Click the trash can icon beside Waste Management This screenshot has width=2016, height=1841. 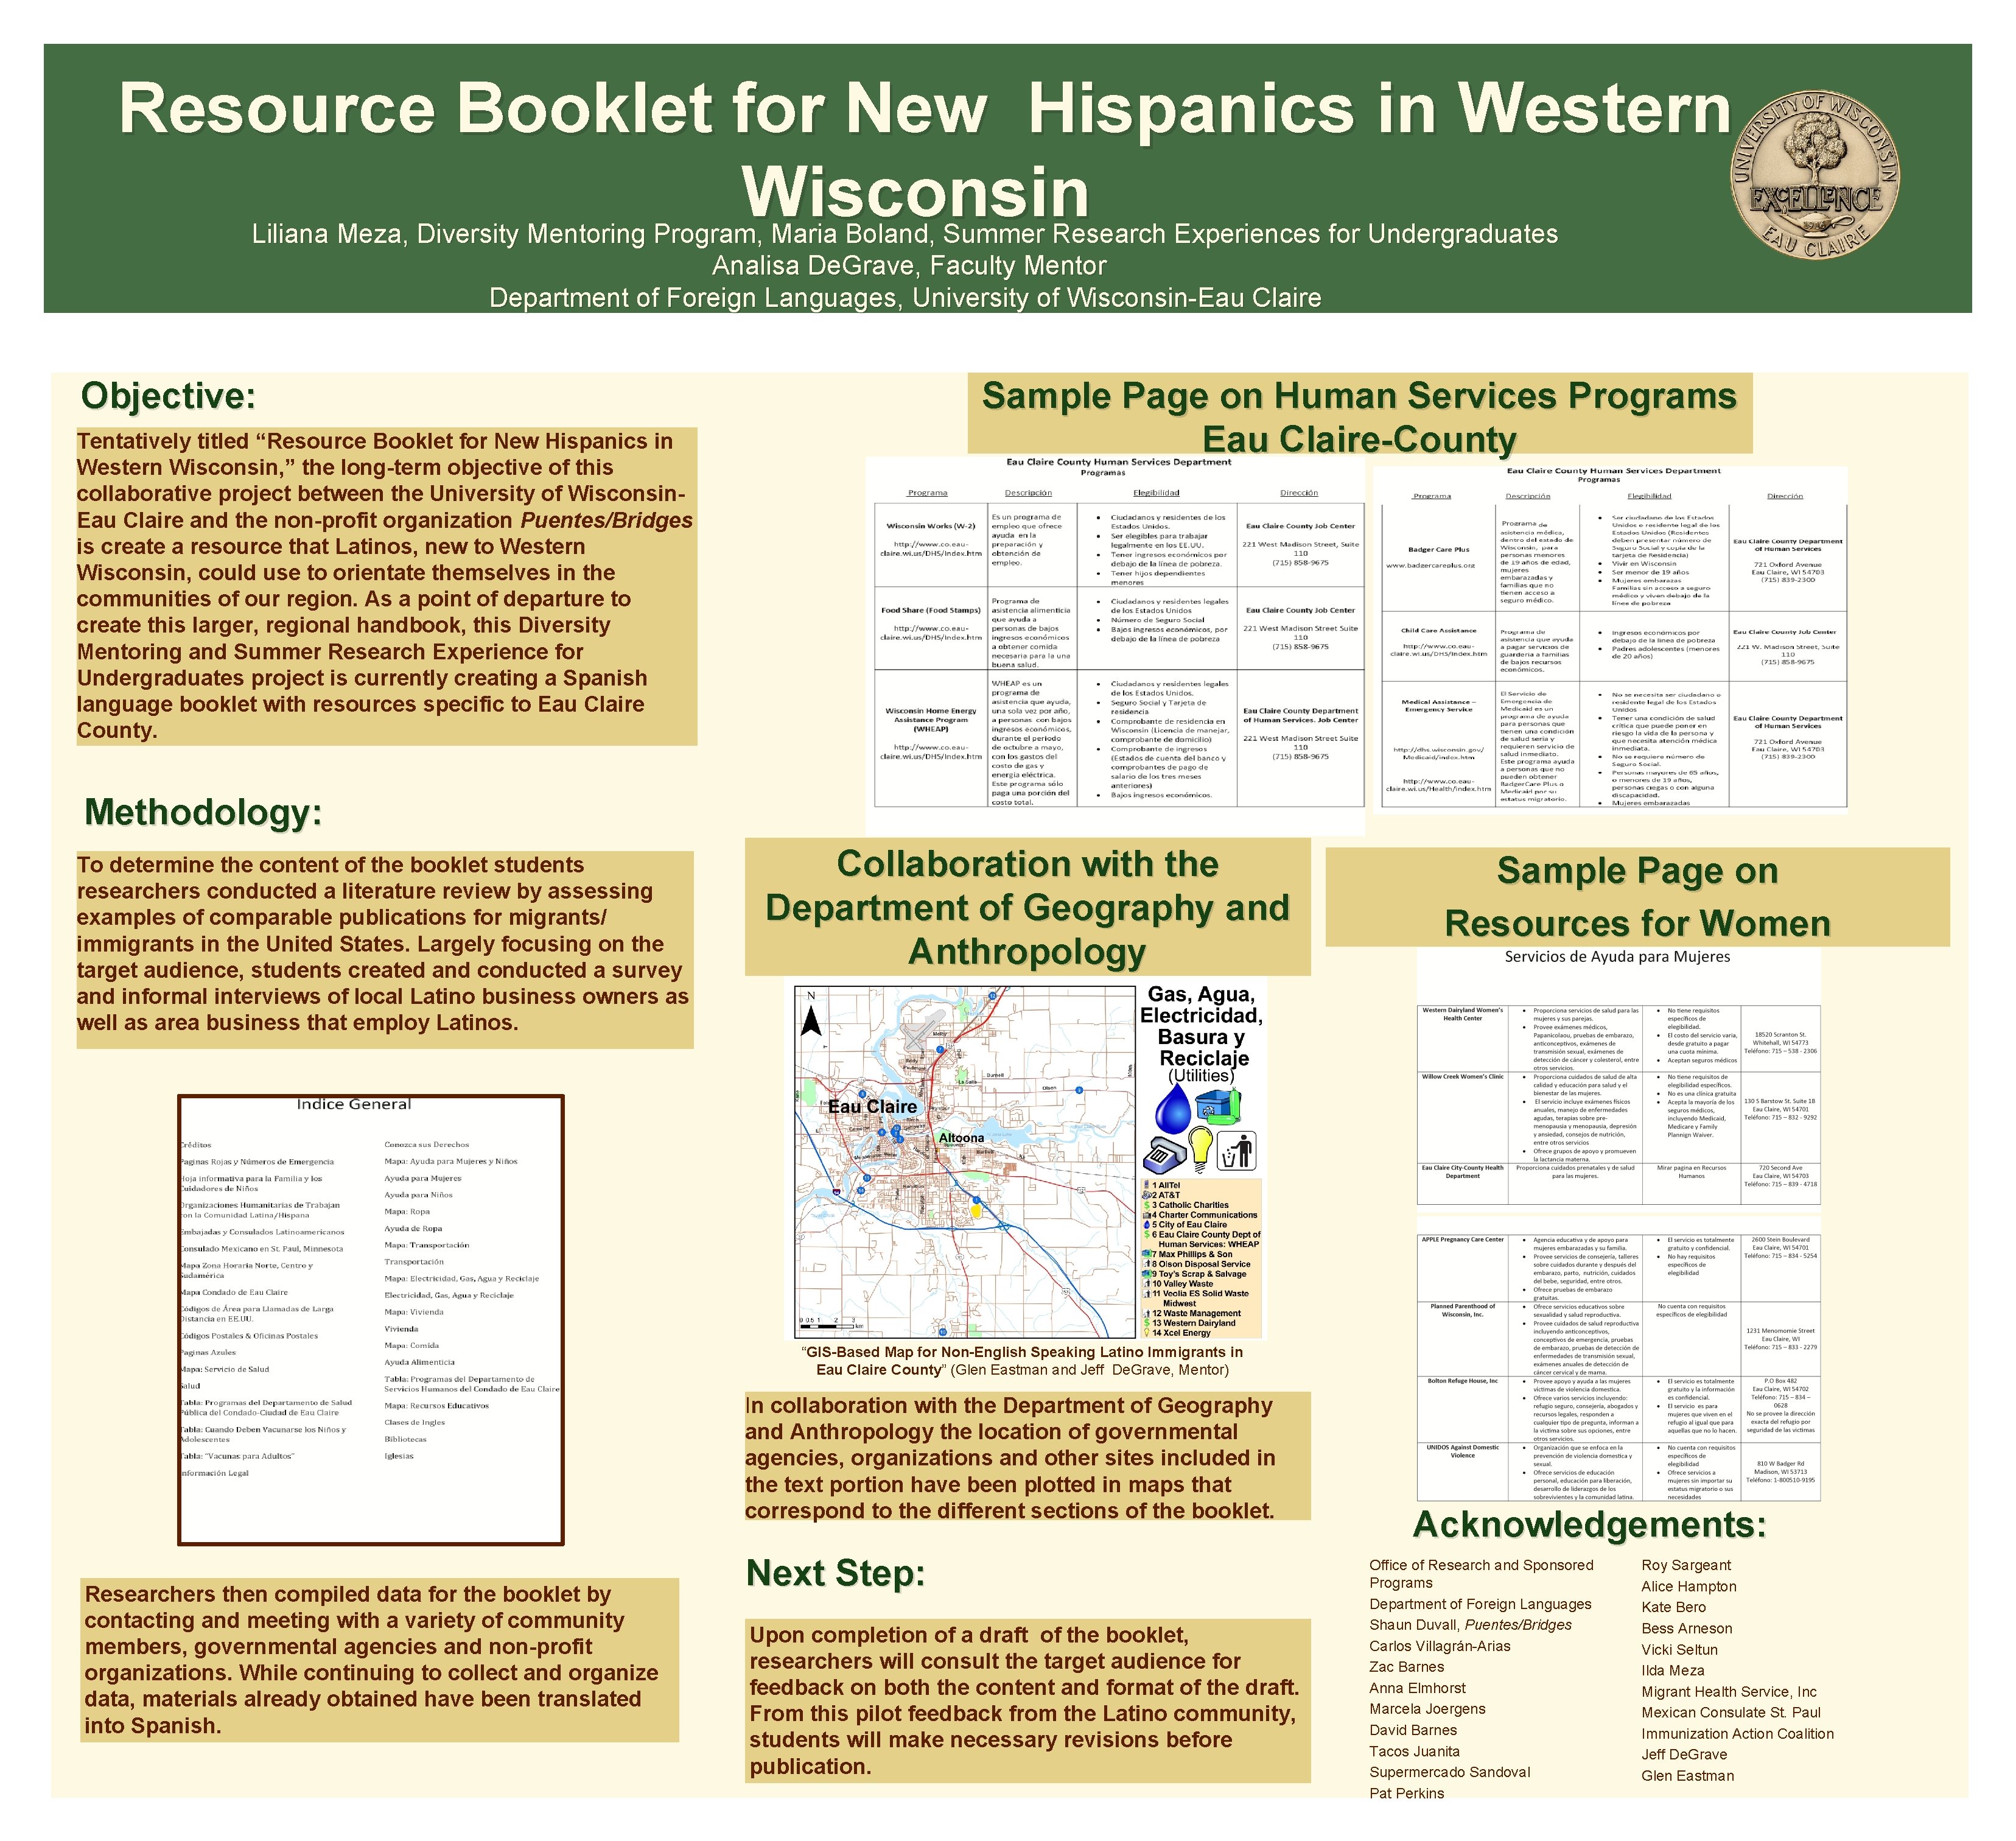1147,1314
